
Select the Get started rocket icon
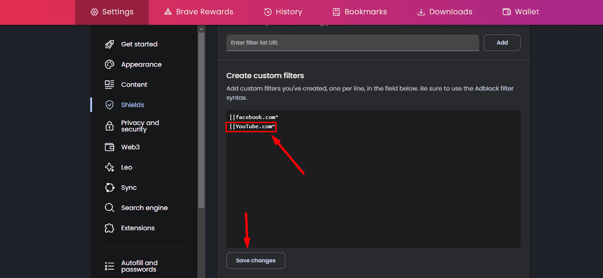click(109, 44)
